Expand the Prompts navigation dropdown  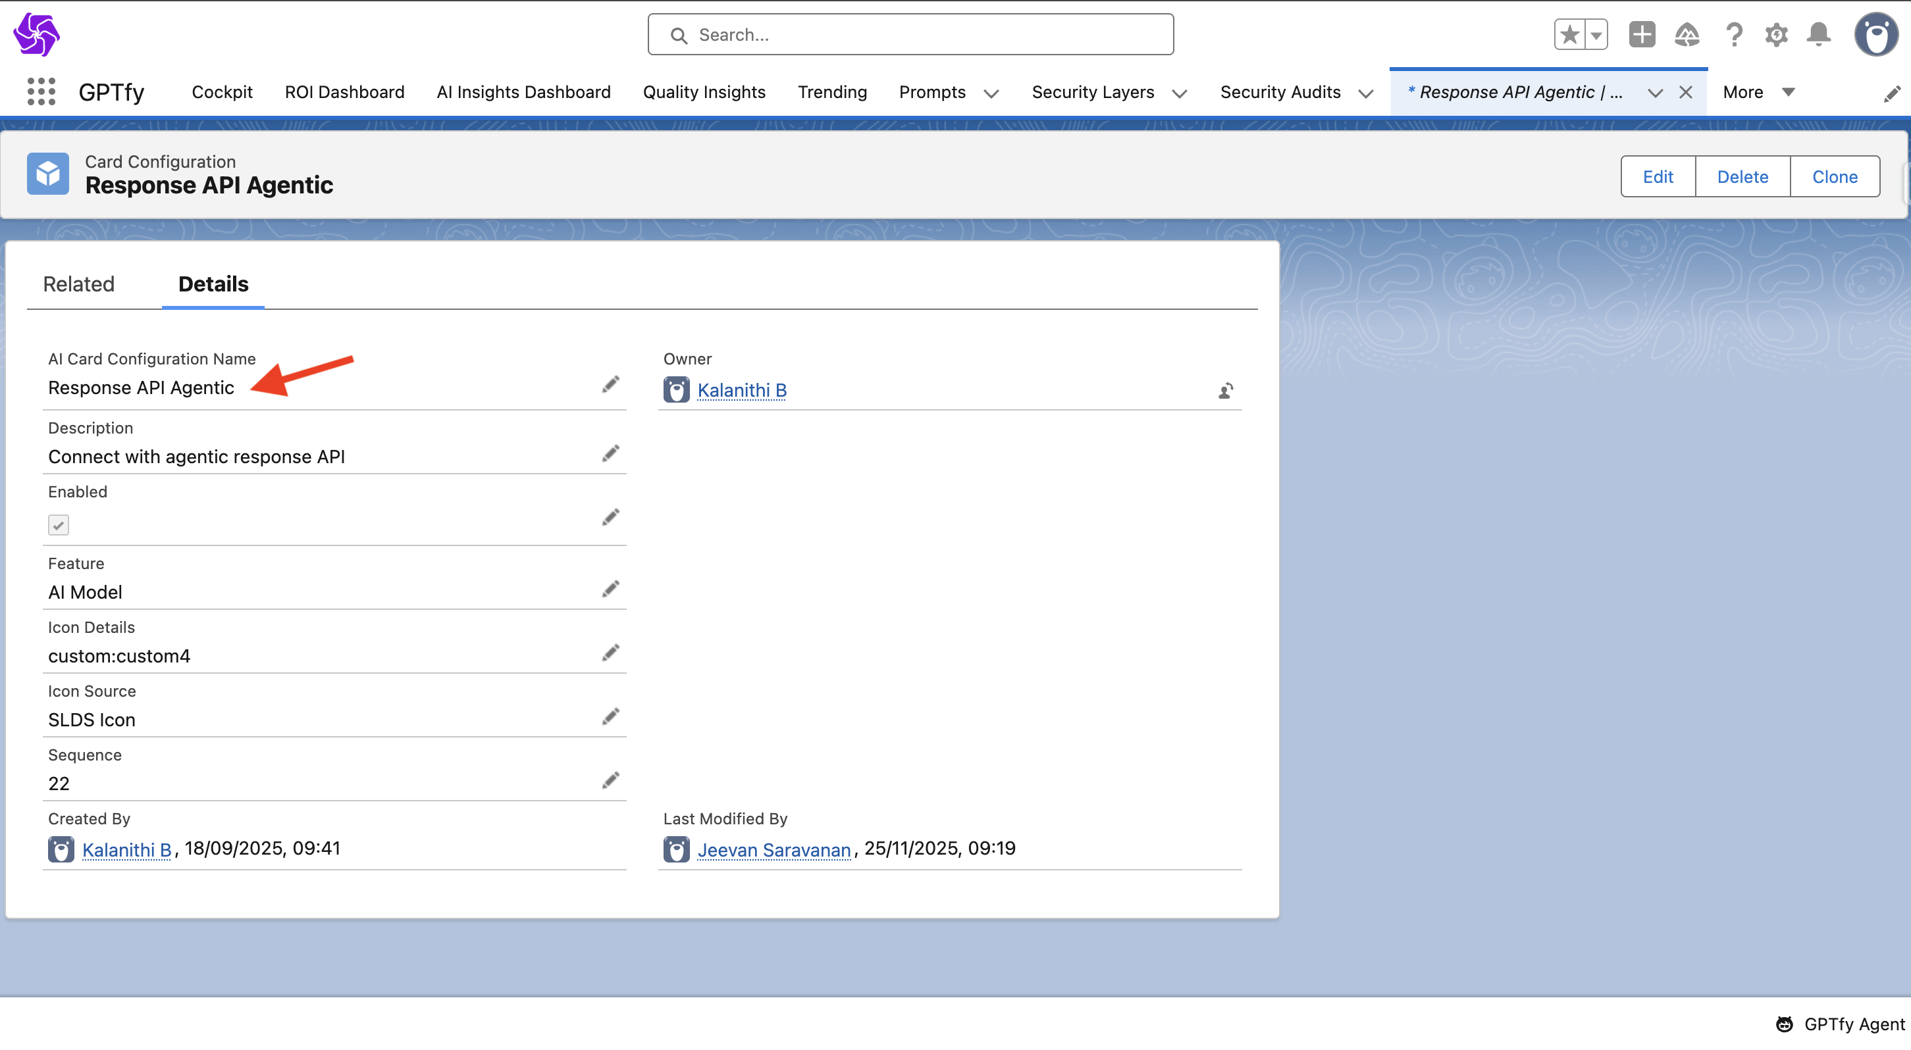(991, 93)
